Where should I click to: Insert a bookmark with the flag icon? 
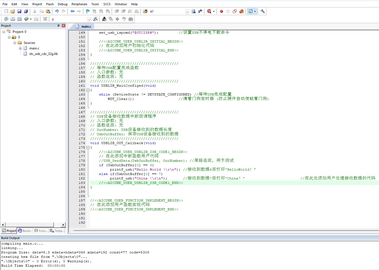[88, 11]
